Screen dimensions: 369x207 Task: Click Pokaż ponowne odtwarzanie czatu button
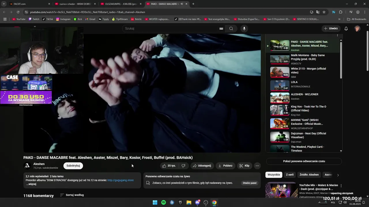[x=304, y=161]
